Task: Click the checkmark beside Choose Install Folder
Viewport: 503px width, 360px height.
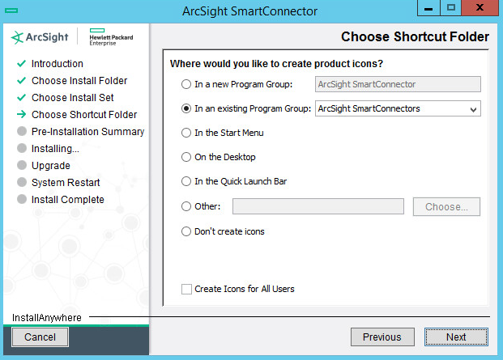Action: point(22,80)
